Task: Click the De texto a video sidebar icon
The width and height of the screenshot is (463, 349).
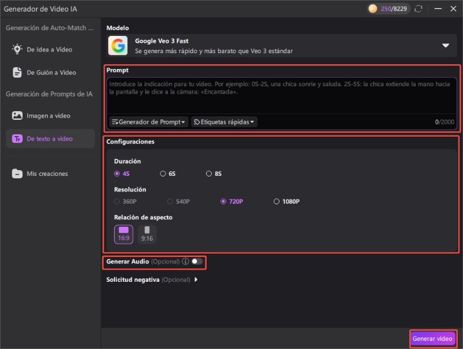Action: pos(17,138)
